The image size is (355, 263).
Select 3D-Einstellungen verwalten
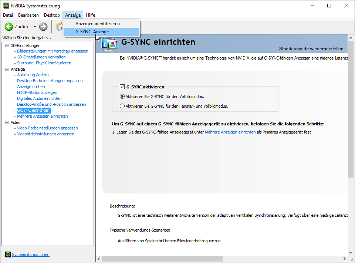(41, 57)
